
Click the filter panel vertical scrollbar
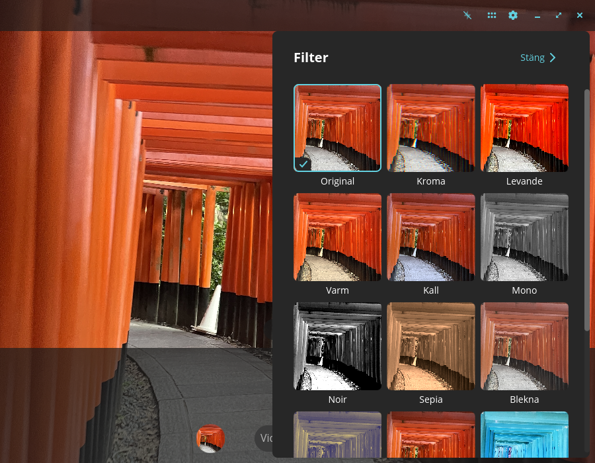point(586,210)
